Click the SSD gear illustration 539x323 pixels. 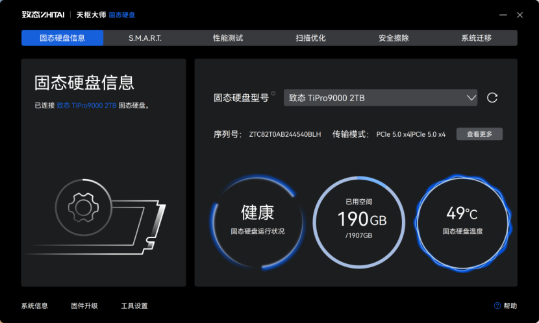pos(82,208)
